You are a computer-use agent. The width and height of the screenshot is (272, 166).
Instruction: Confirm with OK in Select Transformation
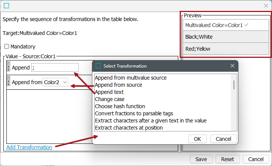click(197, 139)
